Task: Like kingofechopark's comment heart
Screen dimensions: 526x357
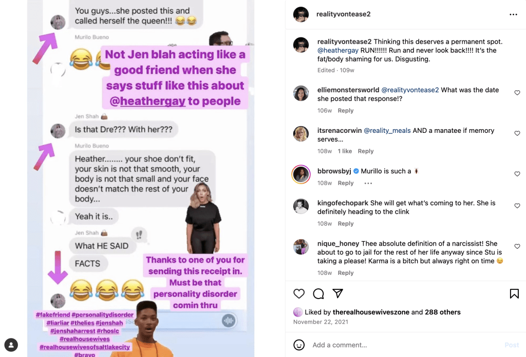Action: (x=517, y=206)
